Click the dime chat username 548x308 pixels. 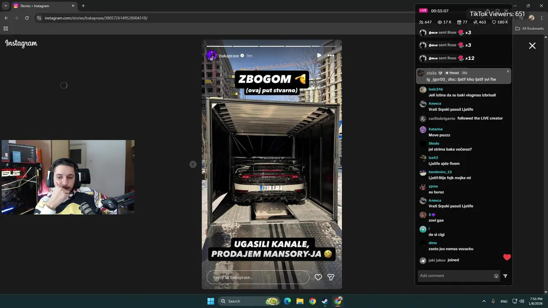pos(432,243)
